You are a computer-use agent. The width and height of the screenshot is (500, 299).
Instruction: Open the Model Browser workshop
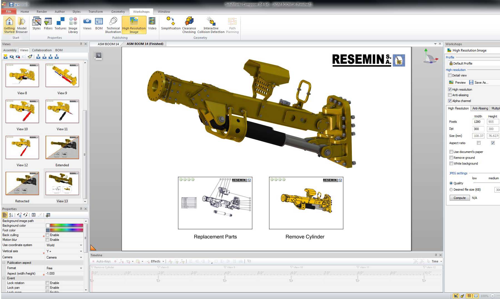click(22, 25)
